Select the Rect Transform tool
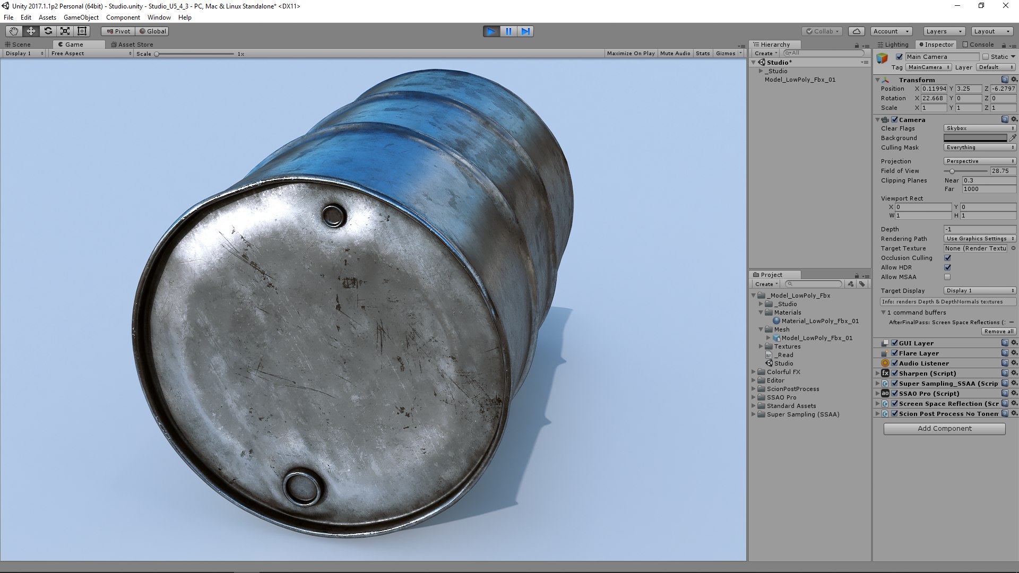The width and height of the screenshot is (1019, 573). click(82, 31)
